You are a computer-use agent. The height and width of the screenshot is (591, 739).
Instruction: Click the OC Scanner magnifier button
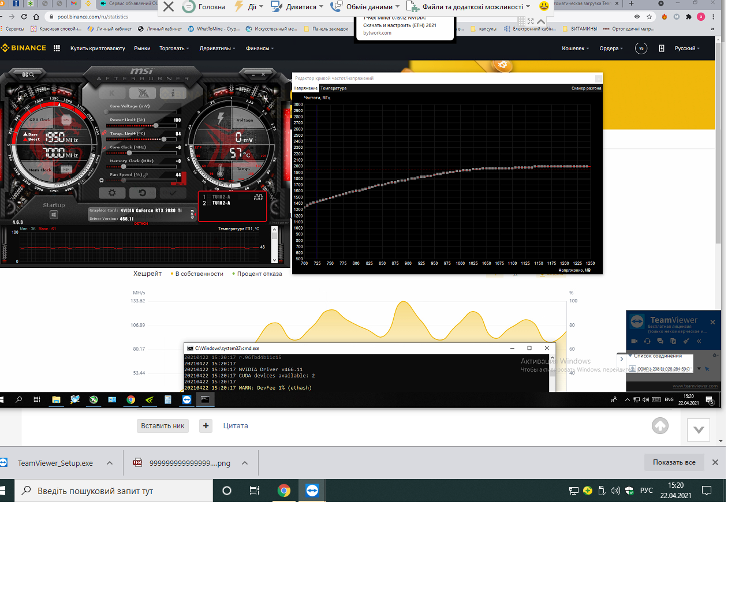28,74
